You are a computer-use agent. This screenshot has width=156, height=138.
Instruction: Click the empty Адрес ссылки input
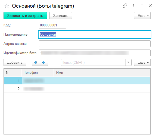pos(95,44)
